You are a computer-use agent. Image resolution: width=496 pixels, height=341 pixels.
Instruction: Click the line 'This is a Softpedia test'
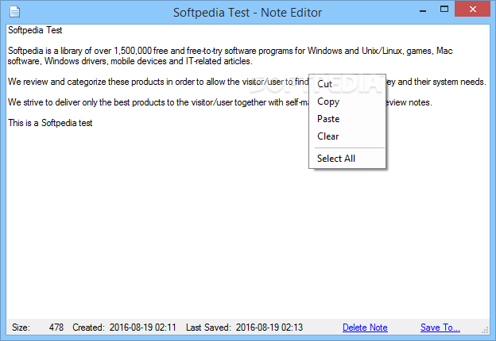coord(50,123)
